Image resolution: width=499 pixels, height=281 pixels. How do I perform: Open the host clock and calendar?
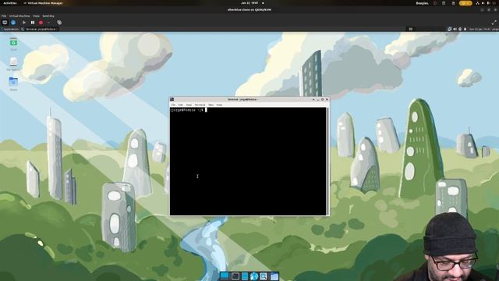[249, 3]
